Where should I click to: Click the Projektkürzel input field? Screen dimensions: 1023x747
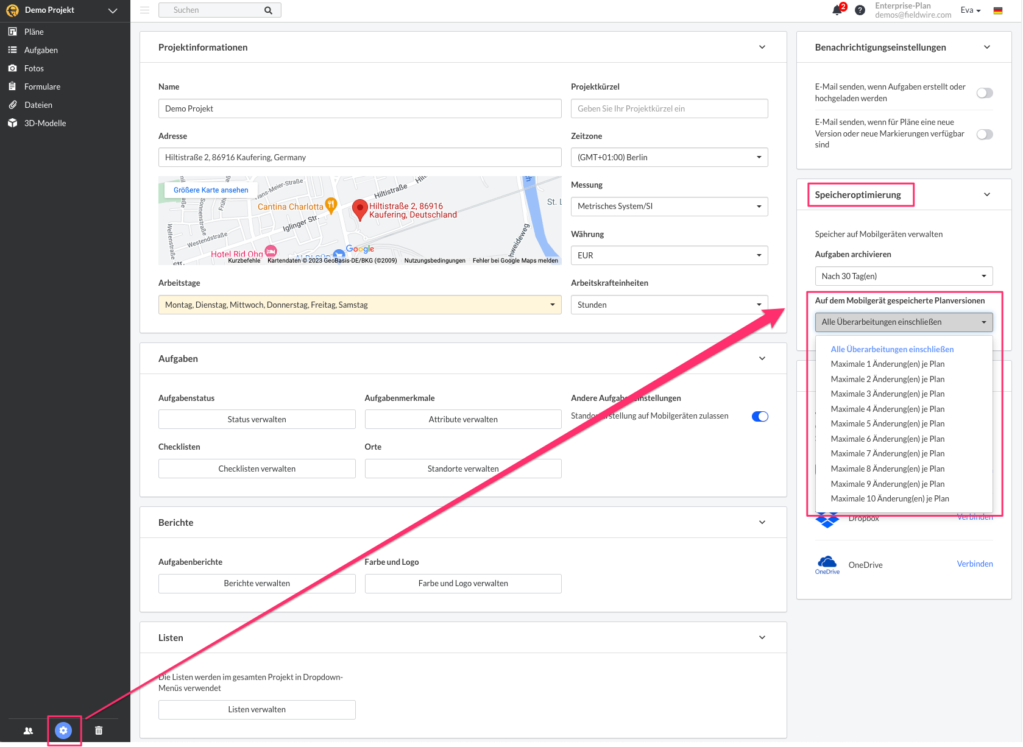tap(669, 108)
